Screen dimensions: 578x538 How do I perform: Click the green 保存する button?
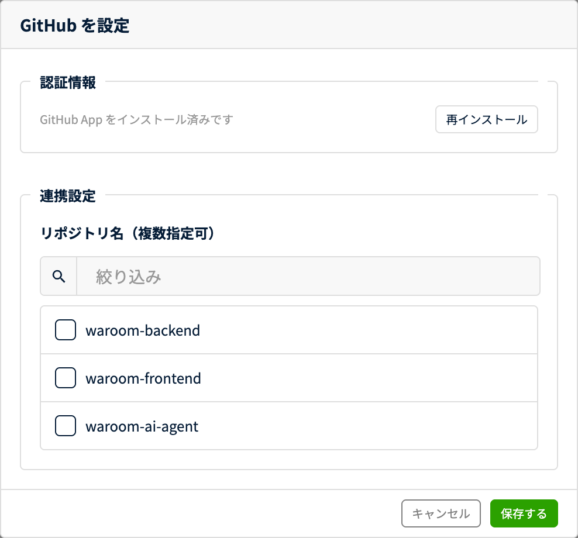click(x=524, y=513)
